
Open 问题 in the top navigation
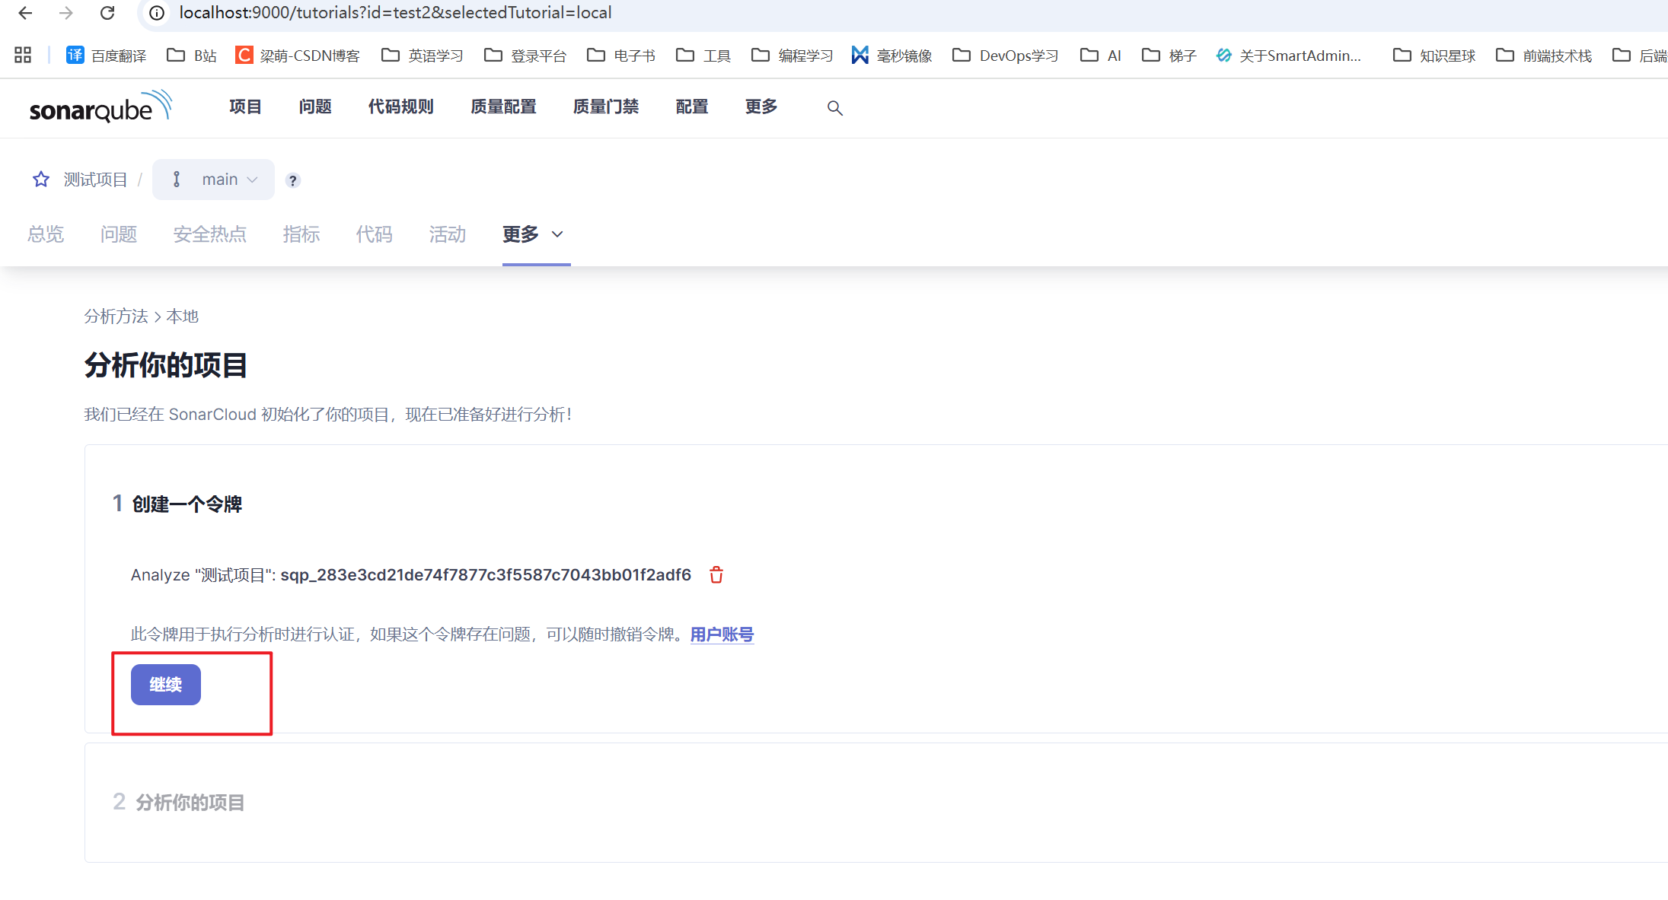pos(315,107)
